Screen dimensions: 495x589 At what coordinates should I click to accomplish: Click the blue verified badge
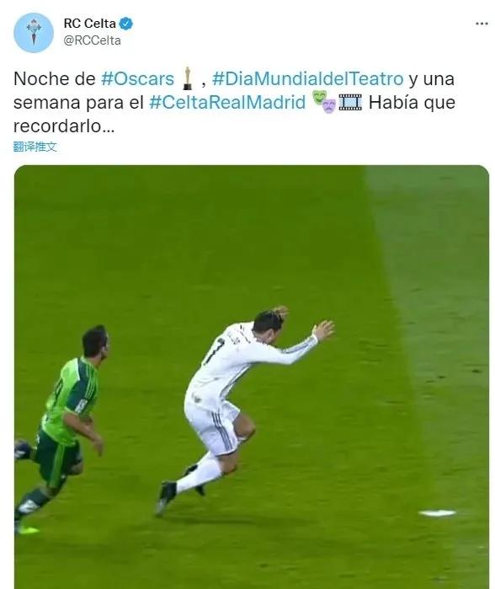pos(125,24)
